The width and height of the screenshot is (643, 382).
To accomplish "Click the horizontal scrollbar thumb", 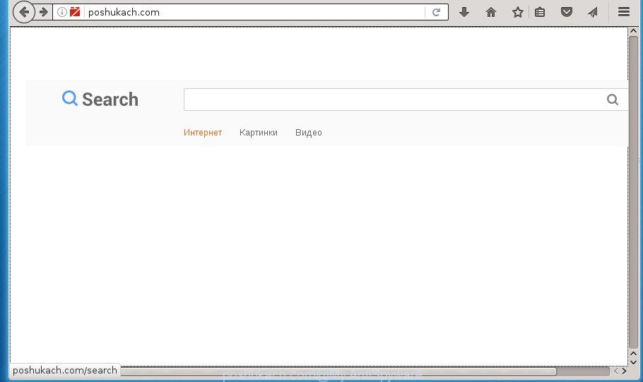I will (338, 371).
